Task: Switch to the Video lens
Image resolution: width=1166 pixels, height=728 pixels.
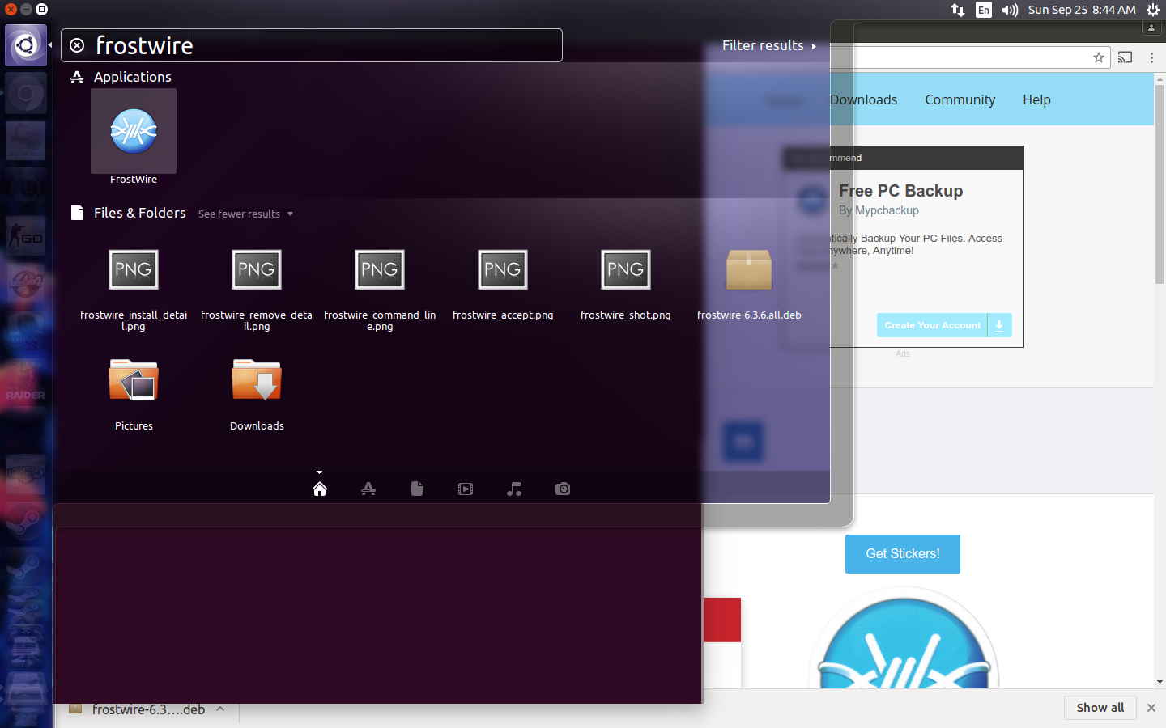Action: pos(466,489)
